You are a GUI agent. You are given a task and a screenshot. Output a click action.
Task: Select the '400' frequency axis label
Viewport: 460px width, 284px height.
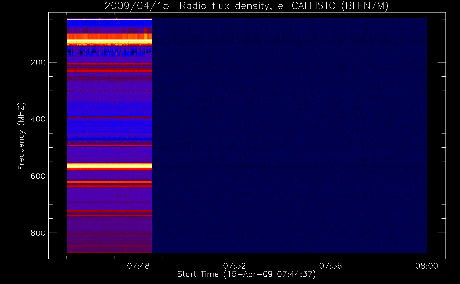tap(38, 119)
